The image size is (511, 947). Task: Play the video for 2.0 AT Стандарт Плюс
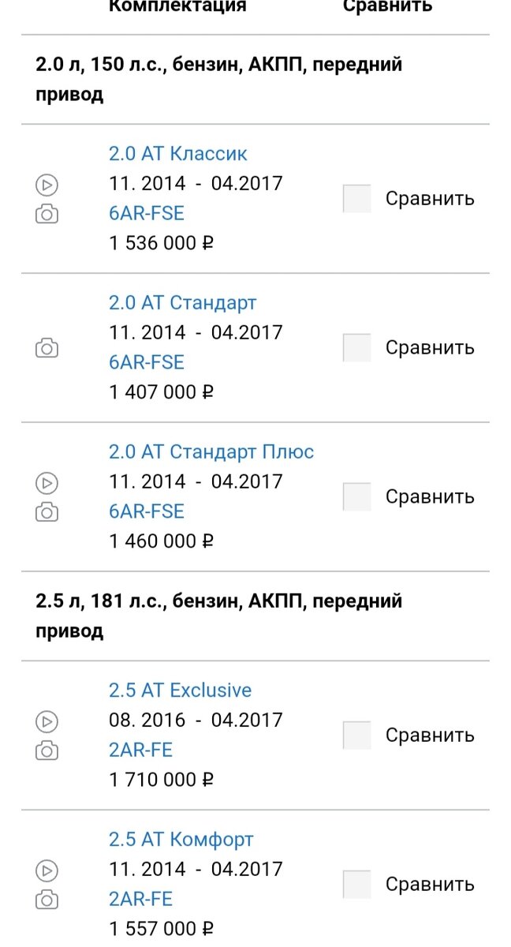point(47,481)
